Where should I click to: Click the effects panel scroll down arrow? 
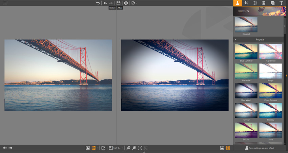285,144
